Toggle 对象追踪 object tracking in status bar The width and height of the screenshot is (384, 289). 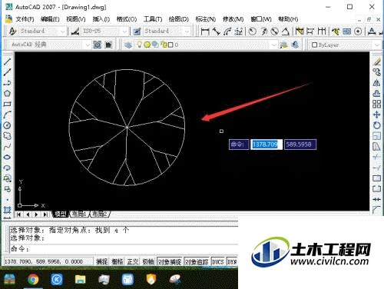[x=197, y=261]
